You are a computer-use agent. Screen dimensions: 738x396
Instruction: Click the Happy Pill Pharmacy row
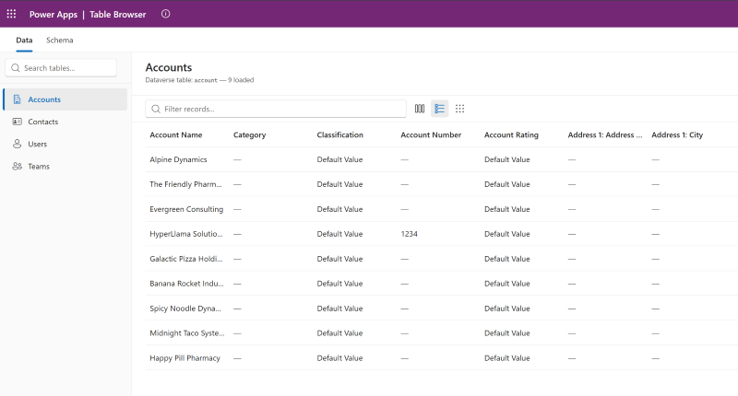[184, 357]
